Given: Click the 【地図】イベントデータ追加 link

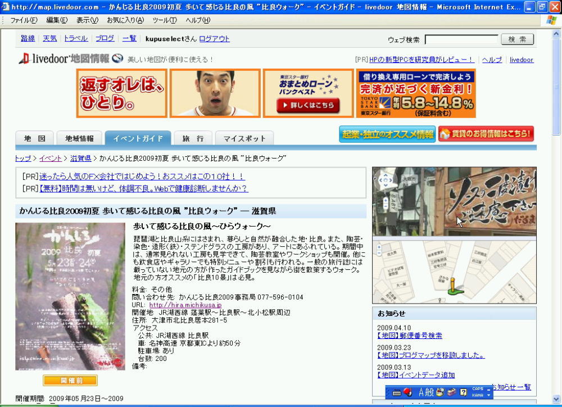Looking at the screenshot, I should click(x=416, y=375).
